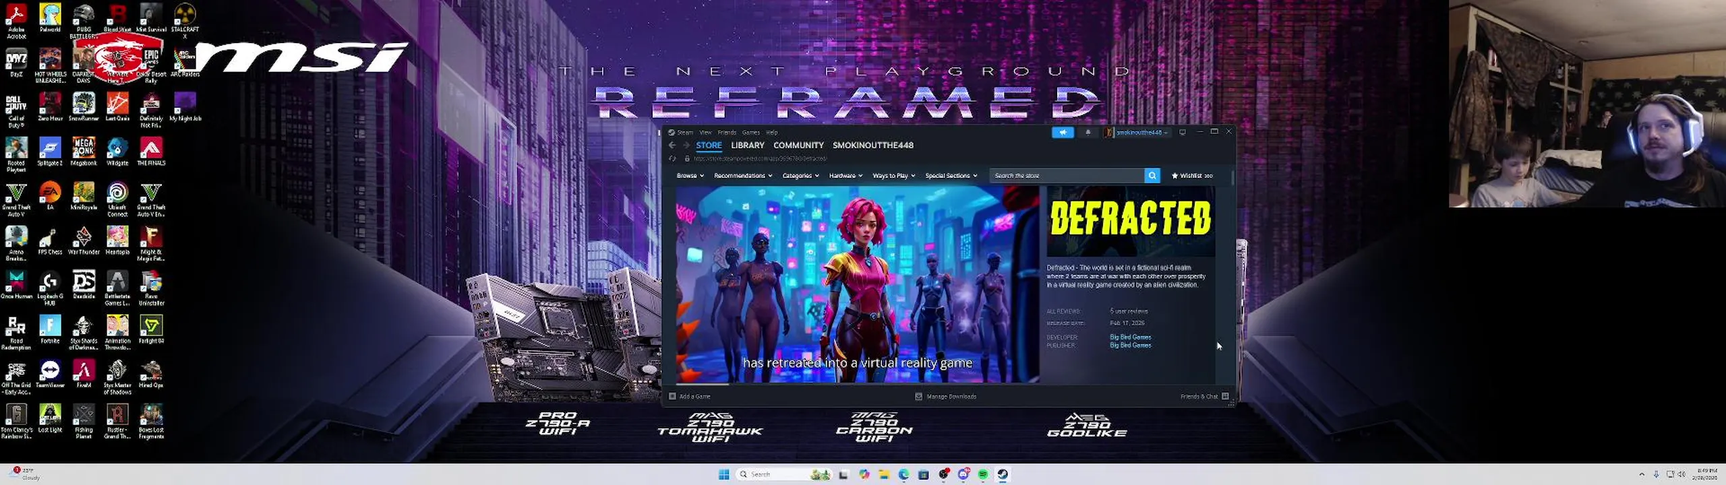
Task: Open the Steam menu in the menu bar
Action: click(685, 132)
